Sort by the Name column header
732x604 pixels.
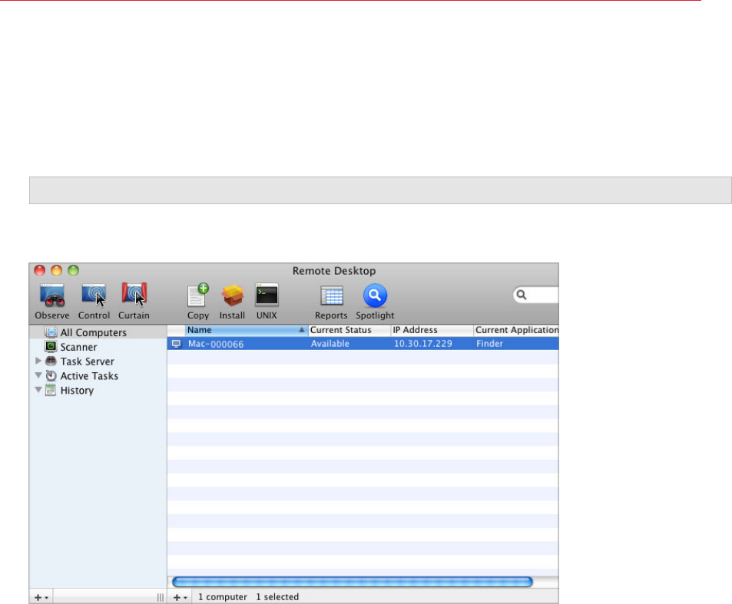pos(247,330)
